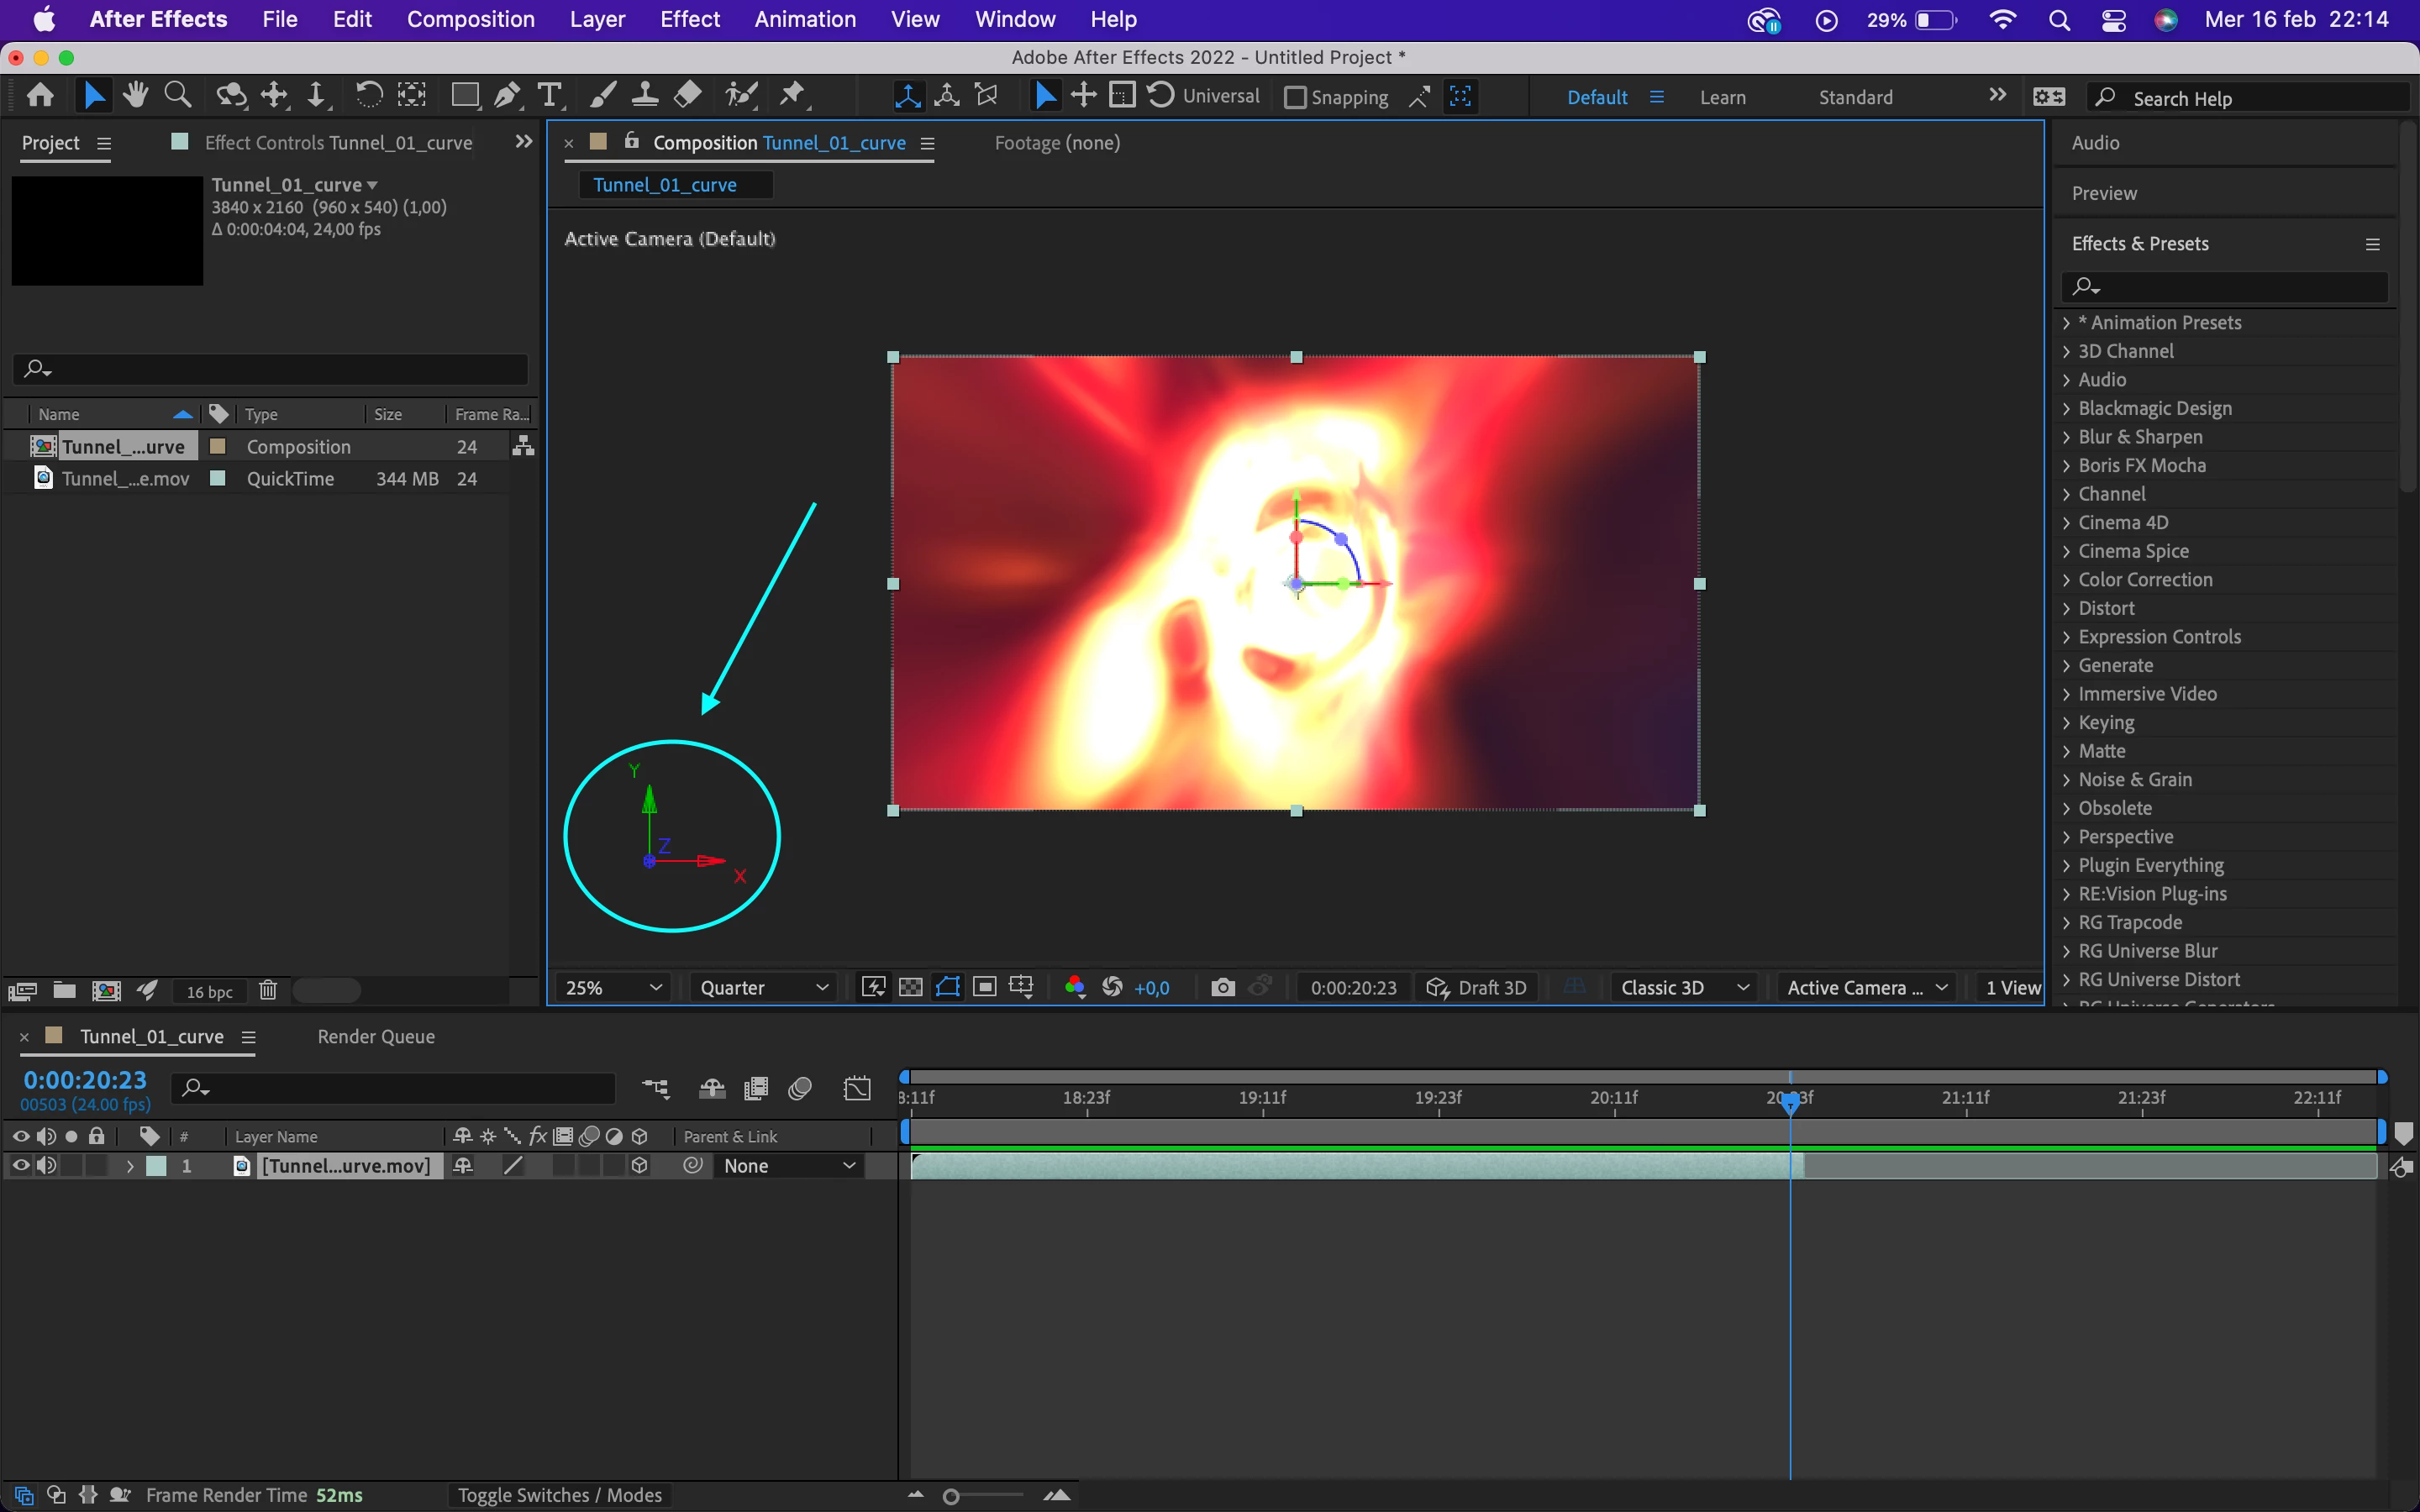2420x1512 pixels.
Task: Hide the Tunnel curve.mov layer video
Action: tap(20, 1165)
